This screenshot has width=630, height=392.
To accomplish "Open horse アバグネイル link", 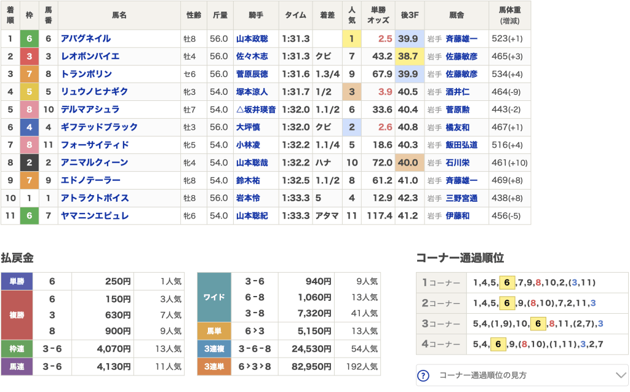I will [86, 39].
